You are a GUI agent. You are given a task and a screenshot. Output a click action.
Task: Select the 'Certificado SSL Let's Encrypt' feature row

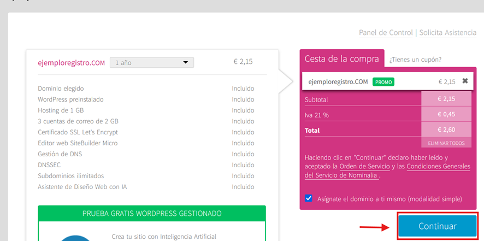pos(78,132)
